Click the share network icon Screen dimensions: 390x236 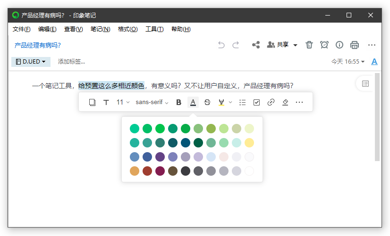coord(256,45)
